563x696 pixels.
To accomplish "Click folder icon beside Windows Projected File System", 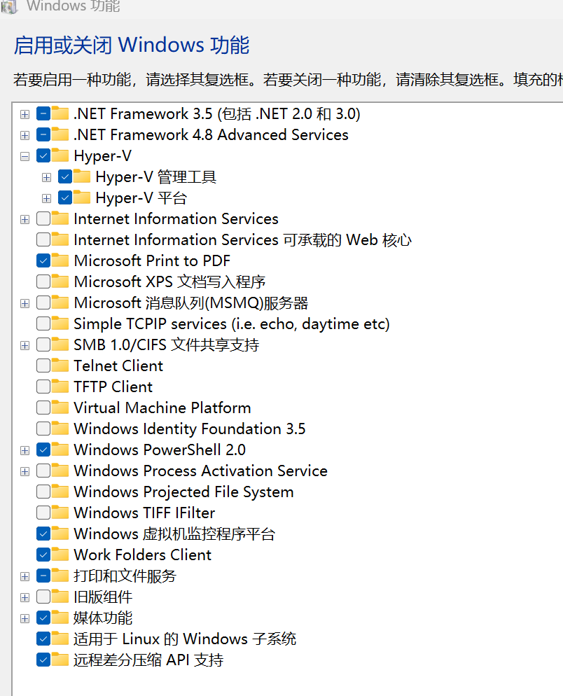I will click(x=60, y=492).
